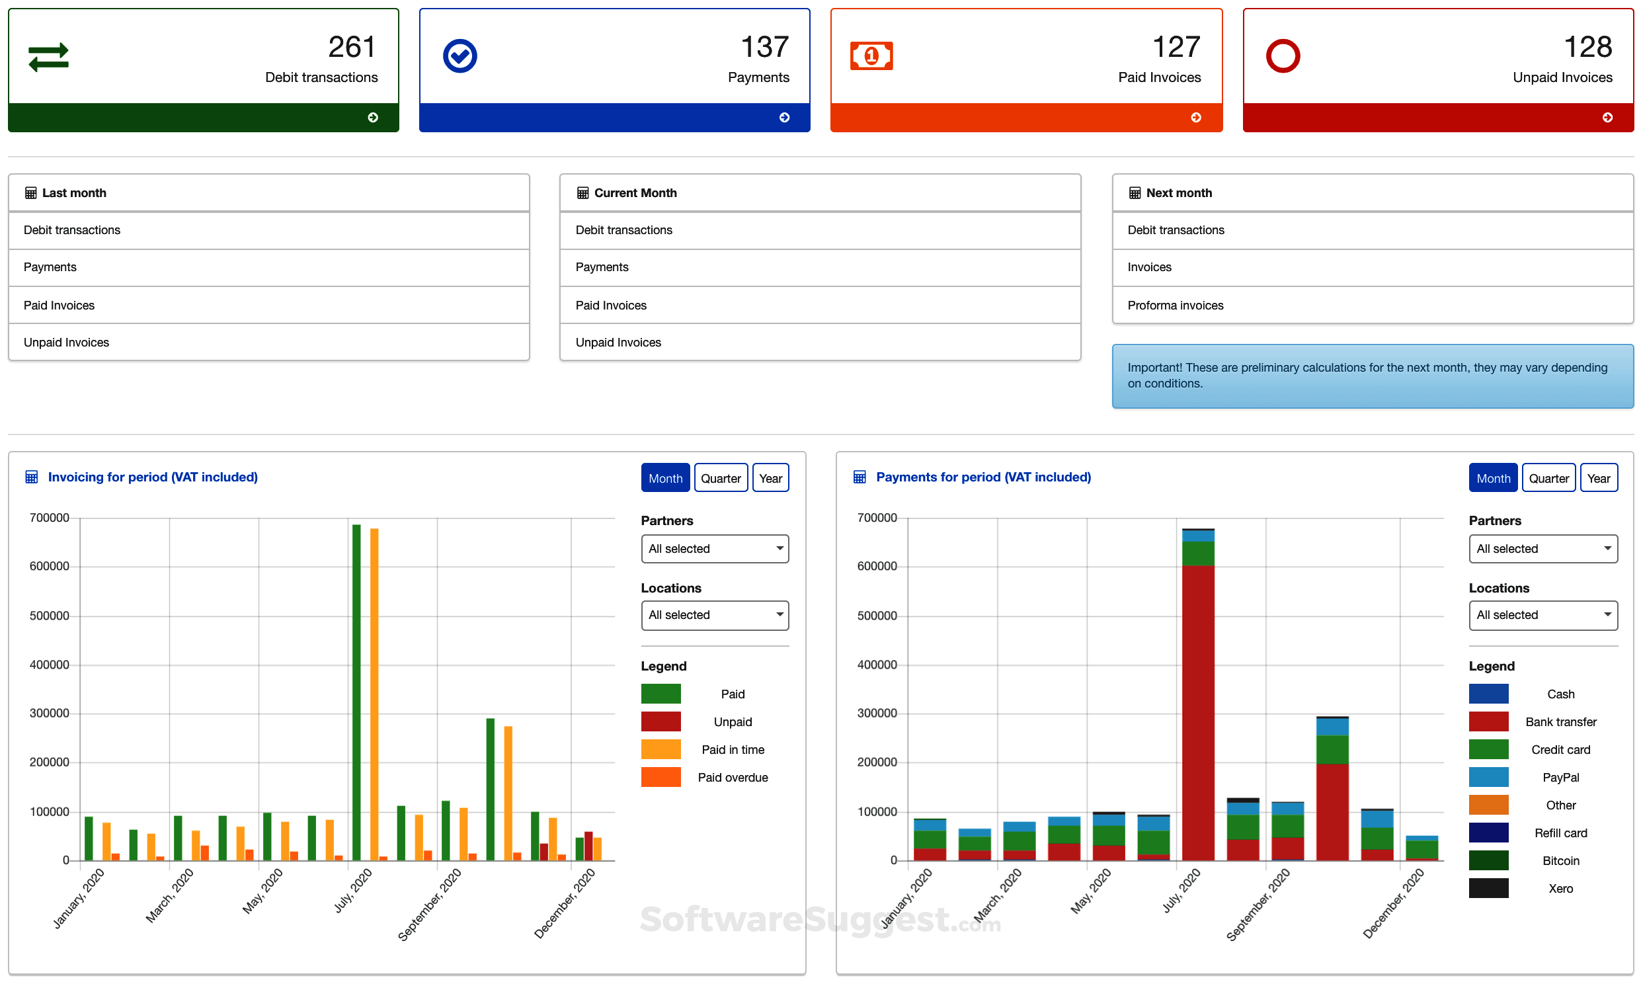
Task: Click the arrow button on the Unpaid Invoices card
Action: point(1609,117)
